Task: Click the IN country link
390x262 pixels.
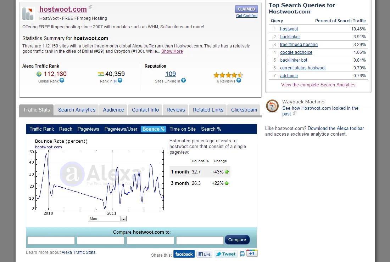Action: [115, 81]
